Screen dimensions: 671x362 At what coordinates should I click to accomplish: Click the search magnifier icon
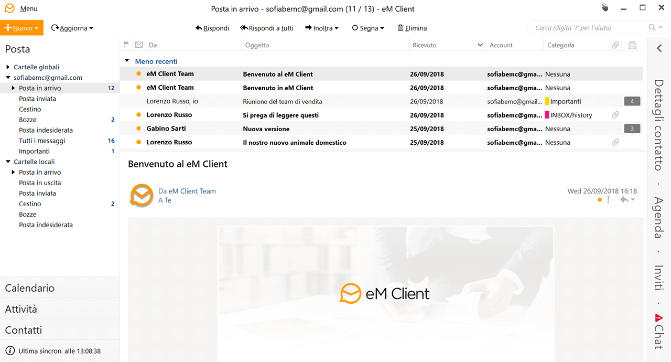[x=652, y=28]
